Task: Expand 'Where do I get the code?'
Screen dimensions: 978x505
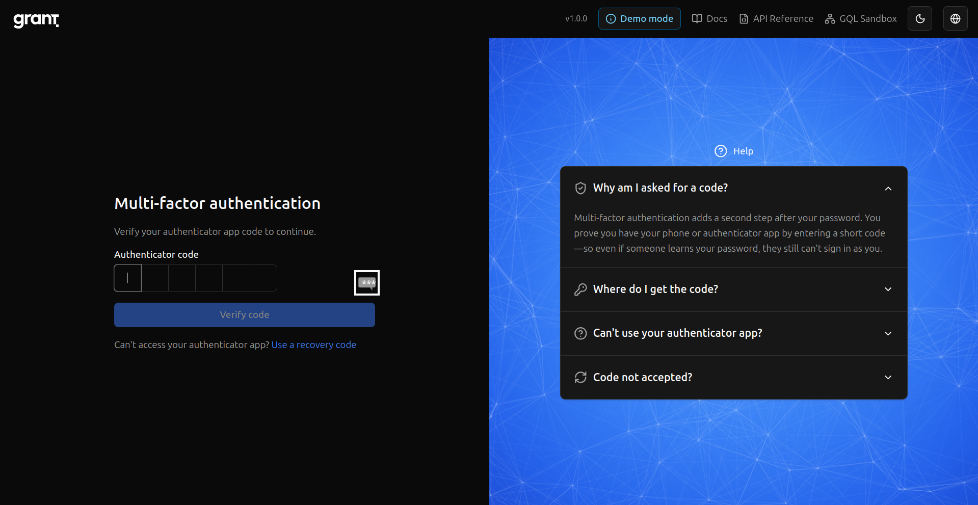Action: point(734,289)
